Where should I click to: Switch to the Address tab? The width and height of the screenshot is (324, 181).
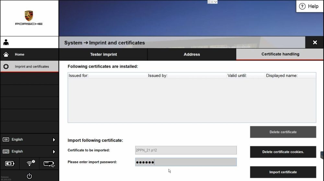(192, 55)
